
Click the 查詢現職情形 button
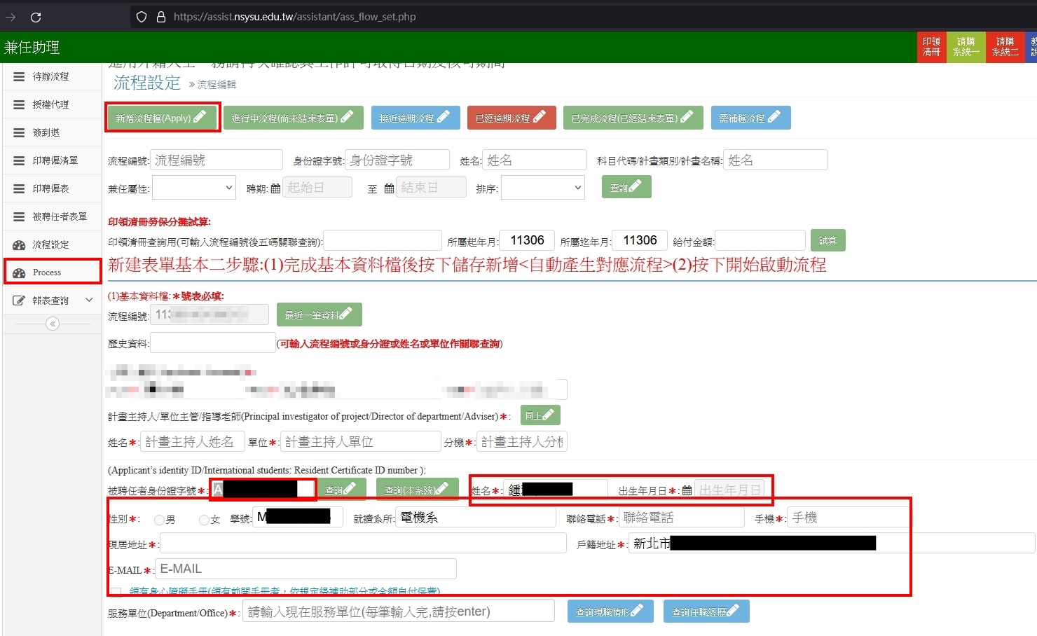(610, 611)
